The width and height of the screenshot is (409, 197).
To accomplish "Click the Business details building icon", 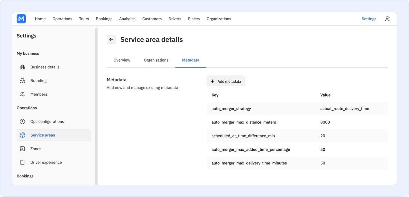I will (x=22, y=67).
